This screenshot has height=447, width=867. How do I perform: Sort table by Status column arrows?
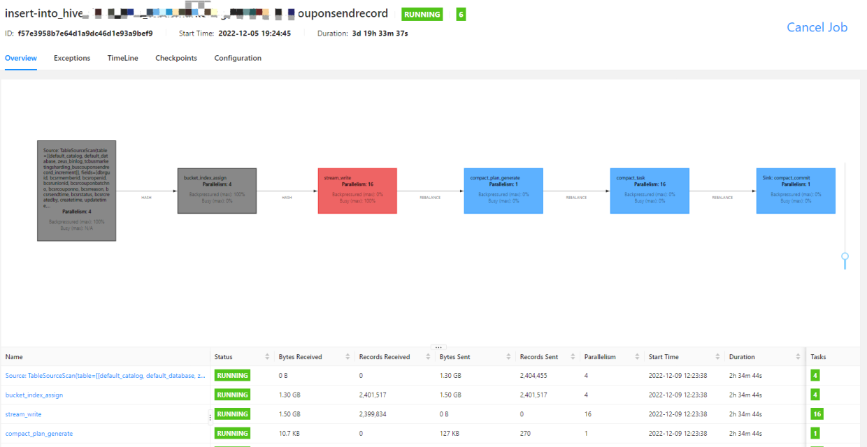coord(267,357)
